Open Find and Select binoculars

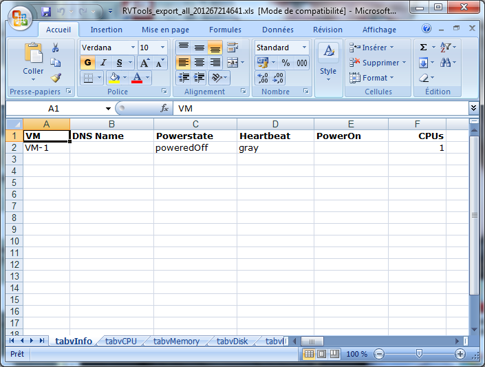coord(445,63)
